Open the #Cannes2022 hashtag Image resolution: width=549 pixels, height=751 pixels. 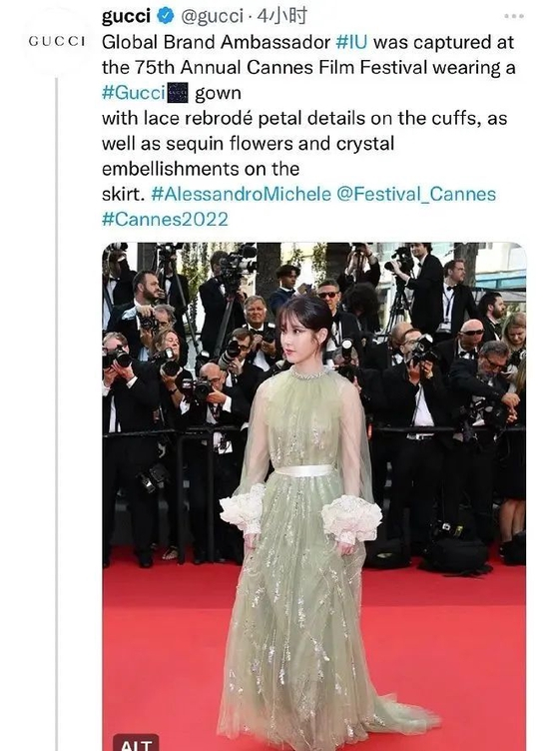click(165, 220)
